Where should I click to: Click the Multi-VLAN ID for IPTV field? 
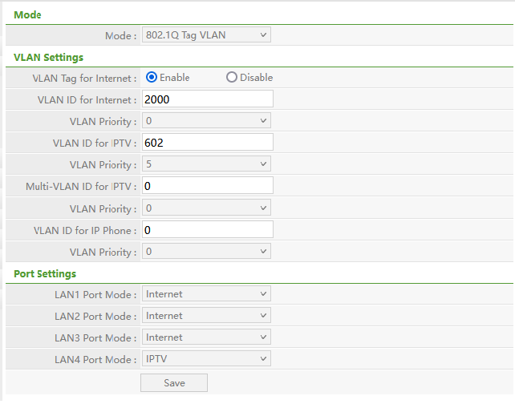click(x=208, y=186)
